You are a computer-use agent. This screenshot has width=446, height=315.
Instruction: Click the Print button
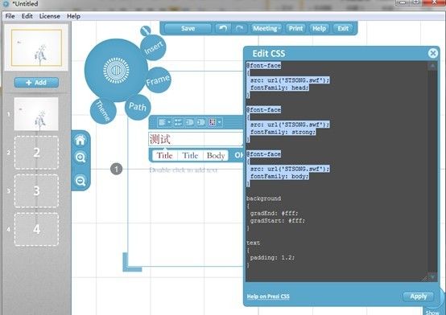(x=295, y=28)
